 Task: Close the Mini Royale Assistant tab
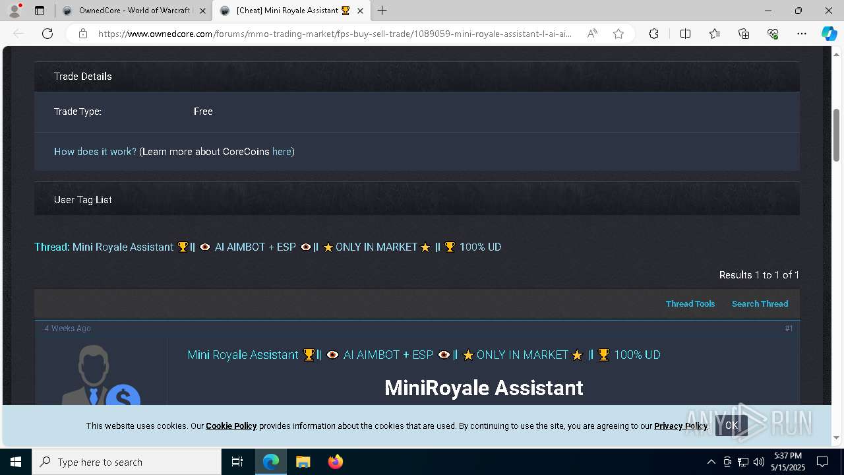[360, 11]
